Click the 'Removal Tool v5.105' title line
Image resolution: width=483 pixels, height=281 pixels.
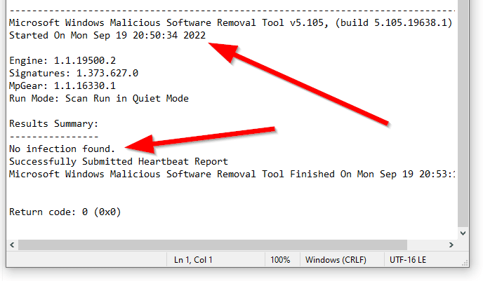click(231, 22)
